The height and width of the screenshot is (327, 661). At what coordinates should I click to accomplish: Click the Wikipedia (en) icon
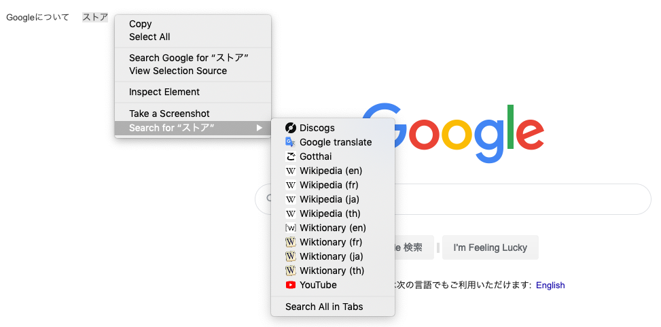tap(291, 171)
